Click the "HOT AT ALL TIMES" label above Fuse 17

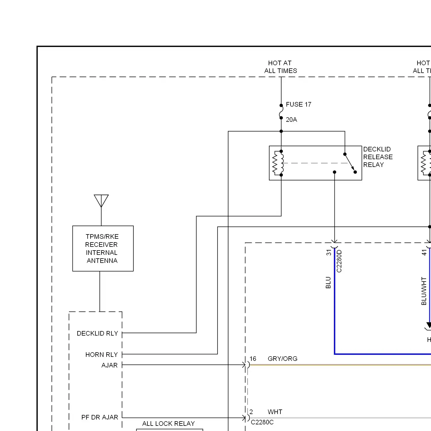(281, 67)
